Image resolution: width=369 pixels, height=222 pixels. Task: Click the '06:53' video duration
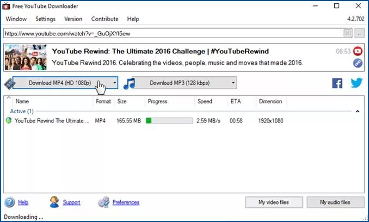(x=343, y=51)
